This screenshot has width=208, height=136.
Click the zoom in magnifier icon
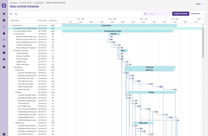pyautogui.click(x=11, y=14)
